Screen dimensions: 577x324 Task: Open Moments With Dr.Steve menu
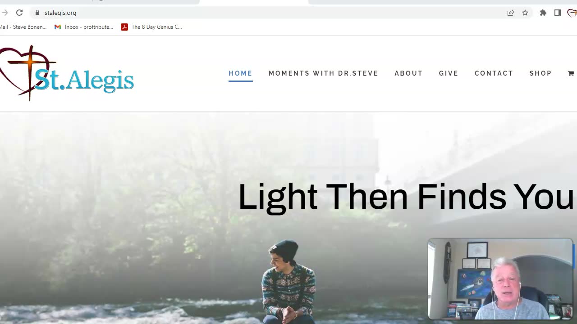323,73
